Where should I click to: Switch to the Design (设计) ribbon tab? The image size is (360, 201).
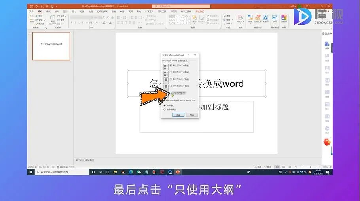(x=74, y=11)
